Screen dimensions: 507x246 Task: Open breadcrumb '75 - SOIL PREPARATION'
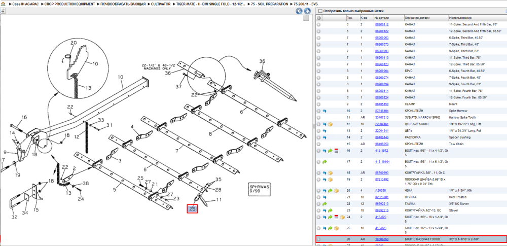[x=269, y=4]
